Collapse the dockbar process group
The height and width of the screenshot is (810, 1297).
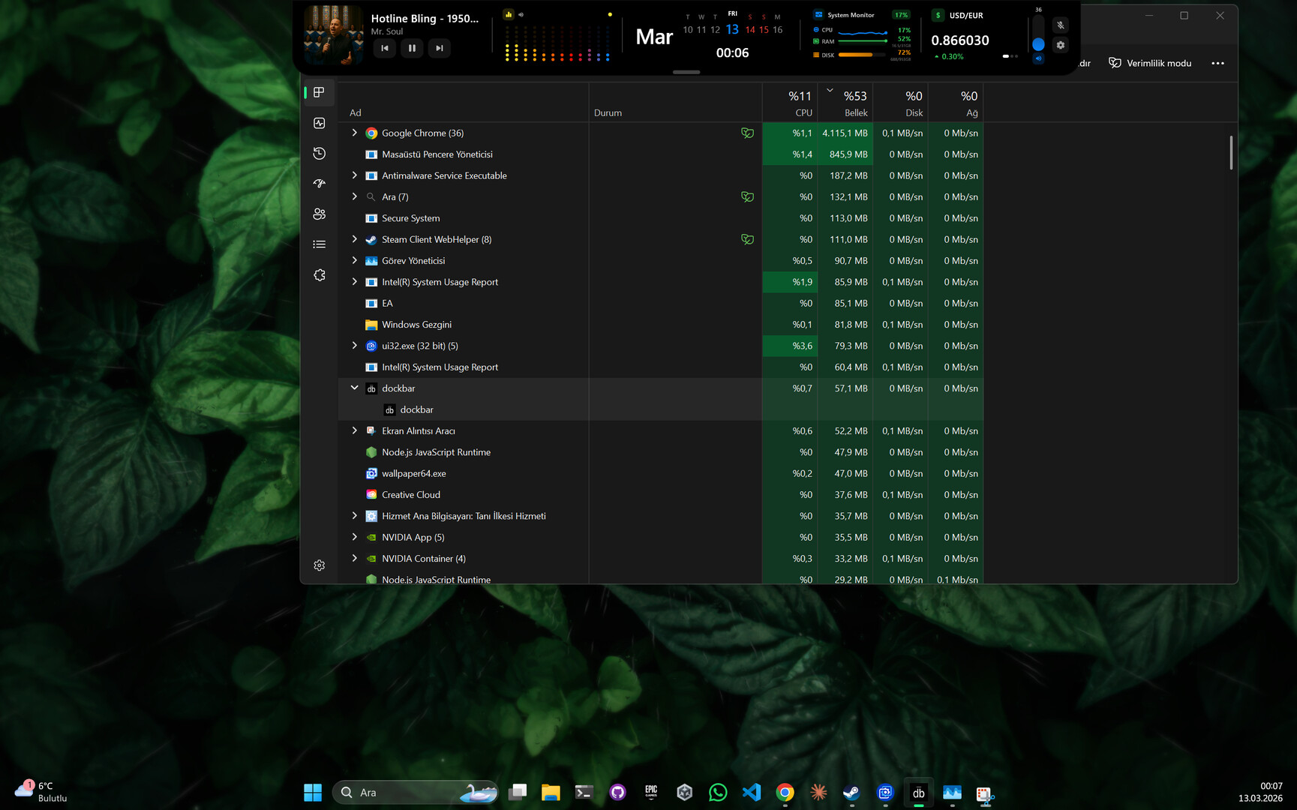[354, 388]
